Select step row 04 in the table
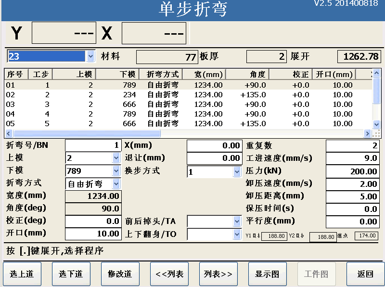Image resolution: width=385 pixels, height=287 pixels. (189, 114)
